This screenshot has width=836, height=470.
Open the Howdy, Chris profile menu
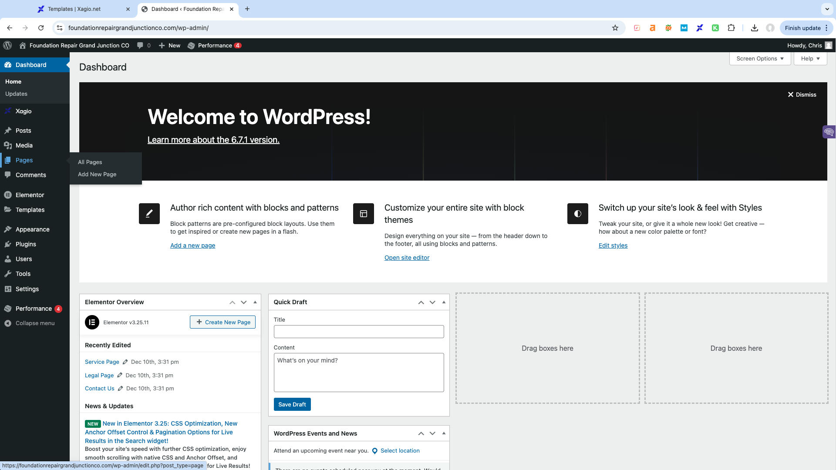tap(809, 45)
